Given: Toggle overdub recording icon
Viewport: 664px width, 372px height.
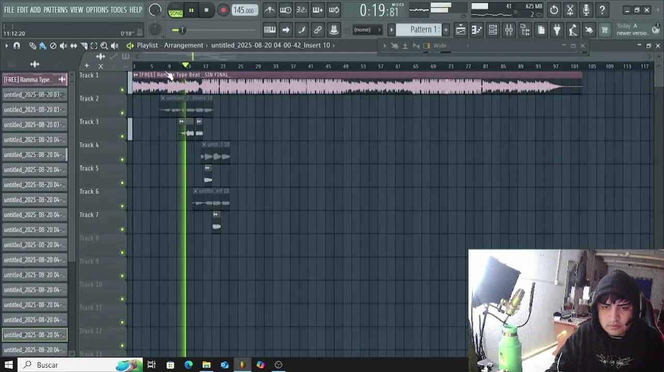Looking at the screenshot, I should (x=318, y=10).
